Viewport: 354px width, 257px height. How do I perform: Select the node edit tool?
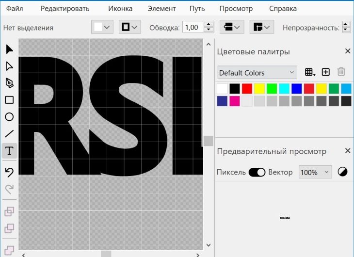click(x=9, y=66)
